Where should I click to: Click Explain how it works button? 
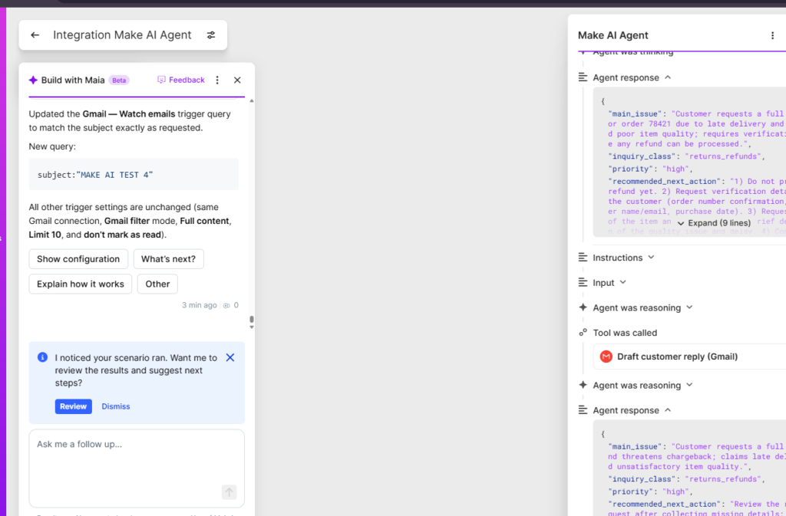80,284
